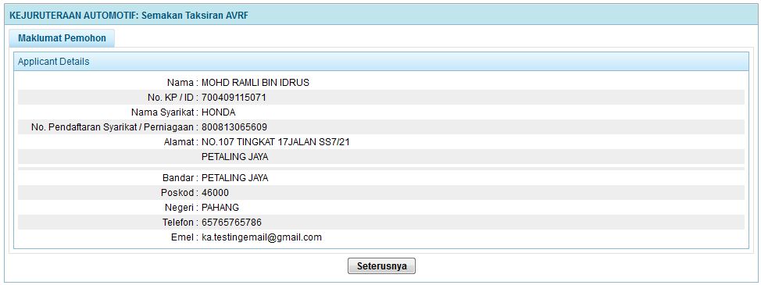
Task: Click the company name HONDA
Action: click(219, 112)
